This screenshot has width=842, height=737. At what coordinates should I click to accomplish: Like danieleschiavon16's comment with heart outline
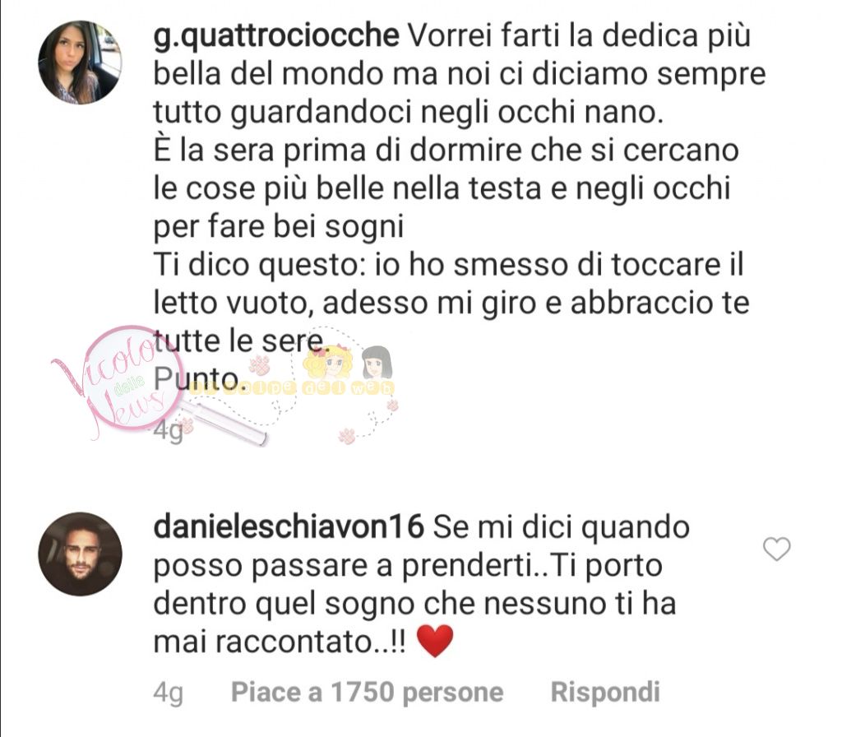click(x=776, y=549)
